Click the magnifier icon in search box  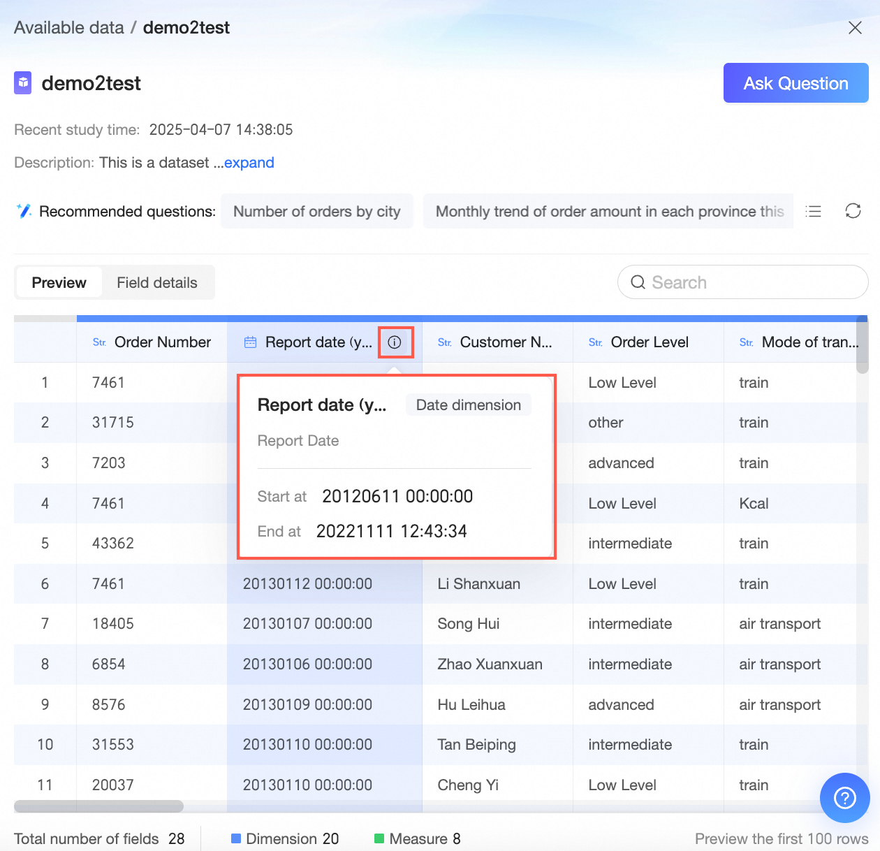(x=638, y=282)
